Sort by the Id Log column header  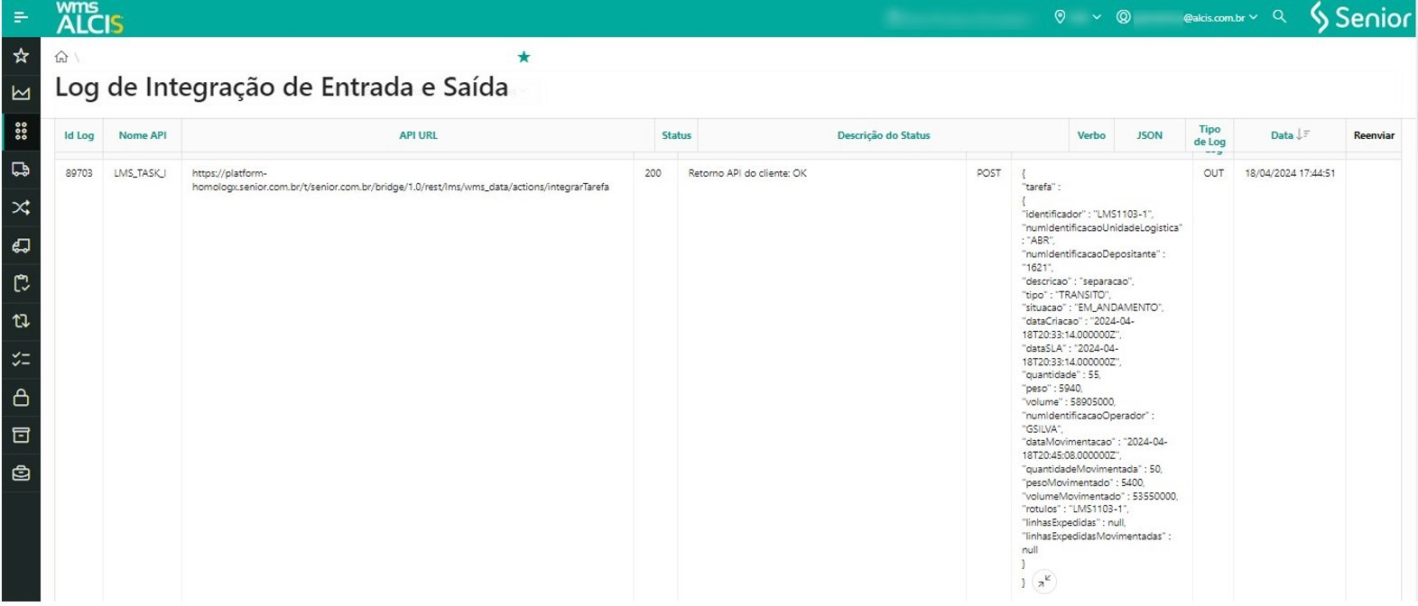point(79,135)
